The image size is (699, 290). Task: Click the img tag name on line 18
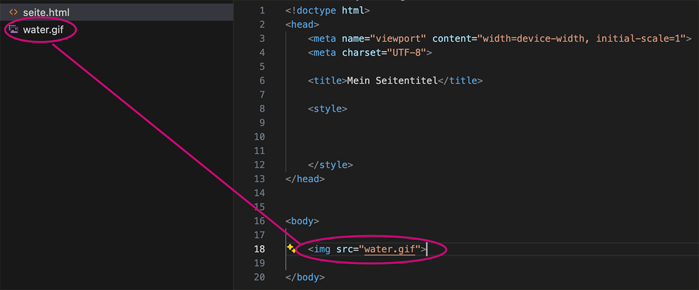pyautogui.click(x=322, y=249)
